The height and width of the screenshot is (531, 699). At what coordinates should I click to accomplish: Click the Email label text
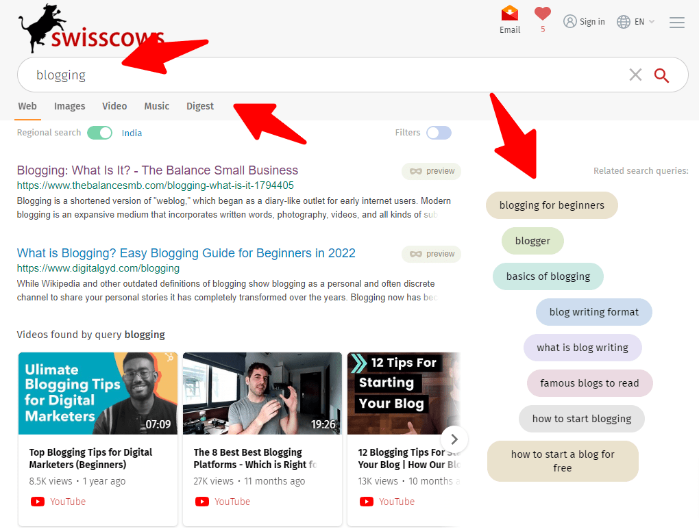510,30
